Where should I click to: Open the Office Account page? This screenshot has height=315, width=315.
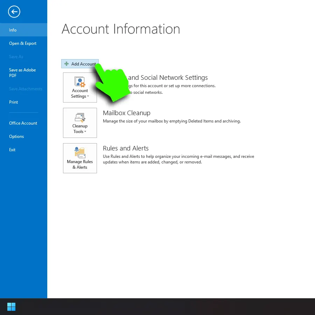click(x=23, y=123)
